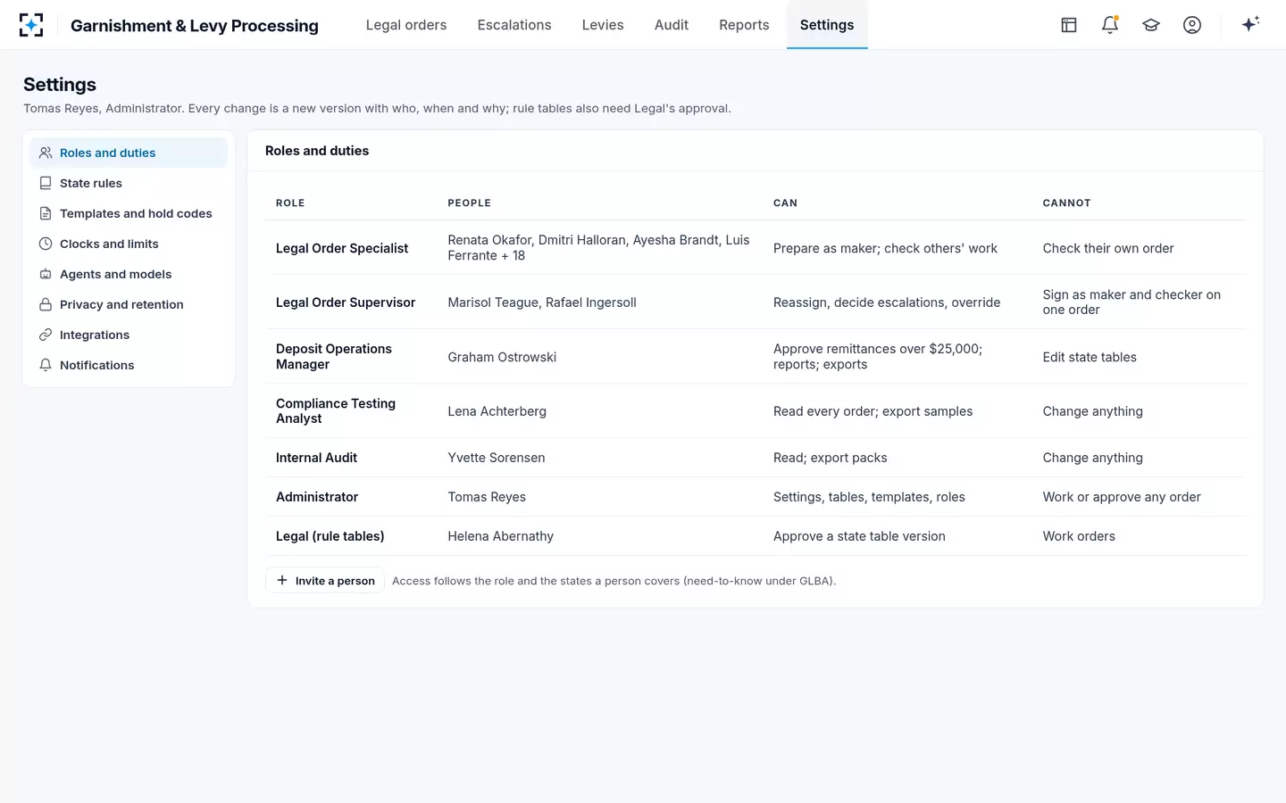Viewport: 1286px width, 803px height.
Task: Open the Audit tab
Action: click(672, 25)
